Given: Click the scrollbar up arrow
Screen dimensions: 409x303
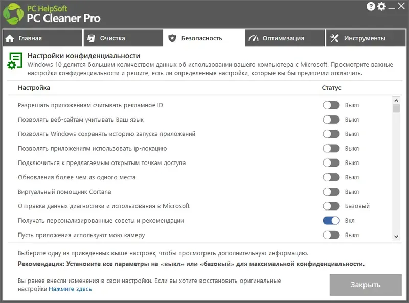Looking at the screenshot, I should pyautogui.click(x=396, y=100).
